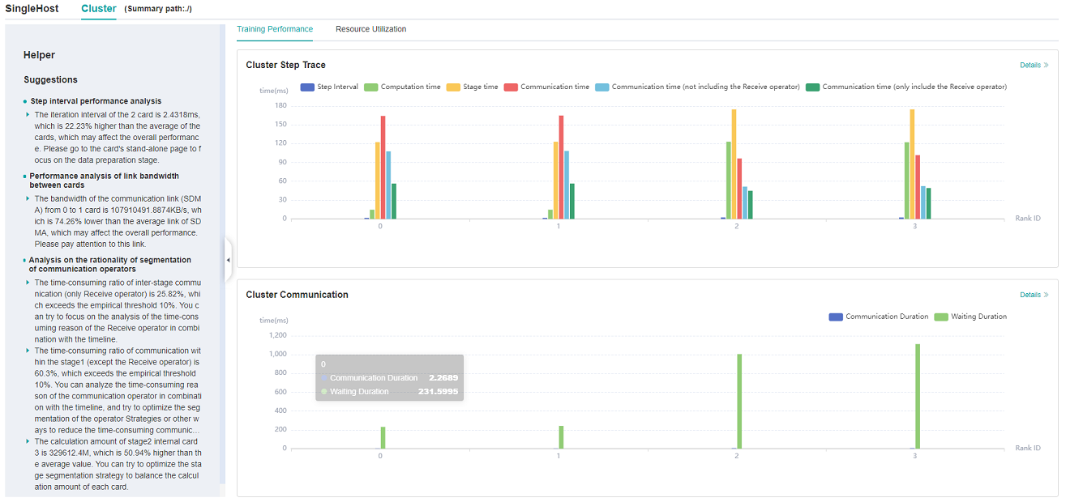1066x502 pixels.
Task: Open the Resource Utilization tab
Action: [x=370, y=29]
